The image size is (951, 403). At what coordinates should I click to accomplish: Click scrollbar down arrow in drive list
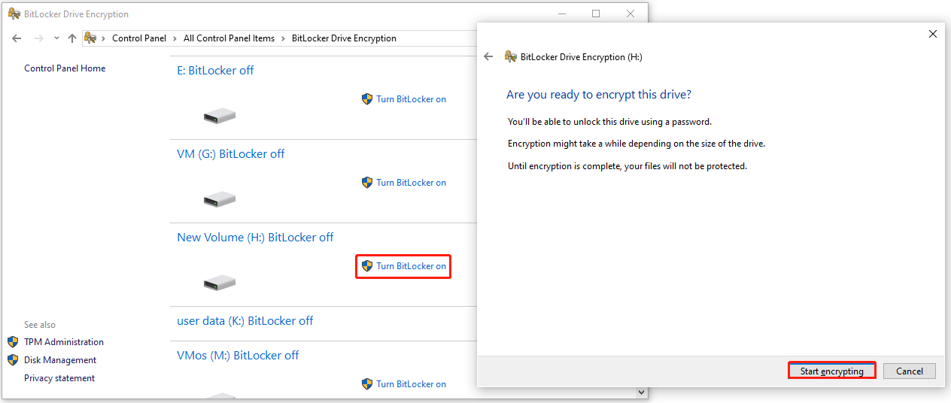tap(641, 392)
